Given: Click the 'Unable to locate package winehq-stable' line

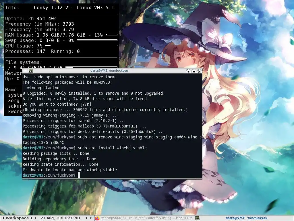Looking at the screenshot, I should (70, 170).
